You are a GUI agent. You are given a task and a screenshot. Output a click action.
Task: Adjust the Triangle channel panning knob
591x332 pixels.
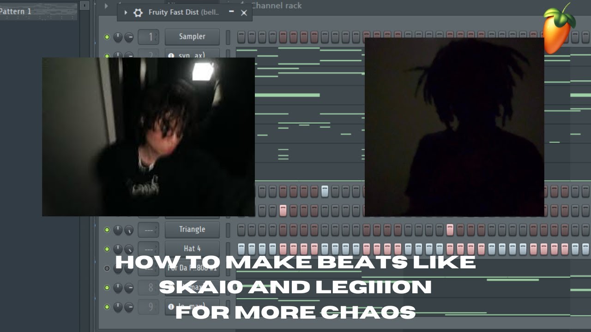tap(118, 230)
